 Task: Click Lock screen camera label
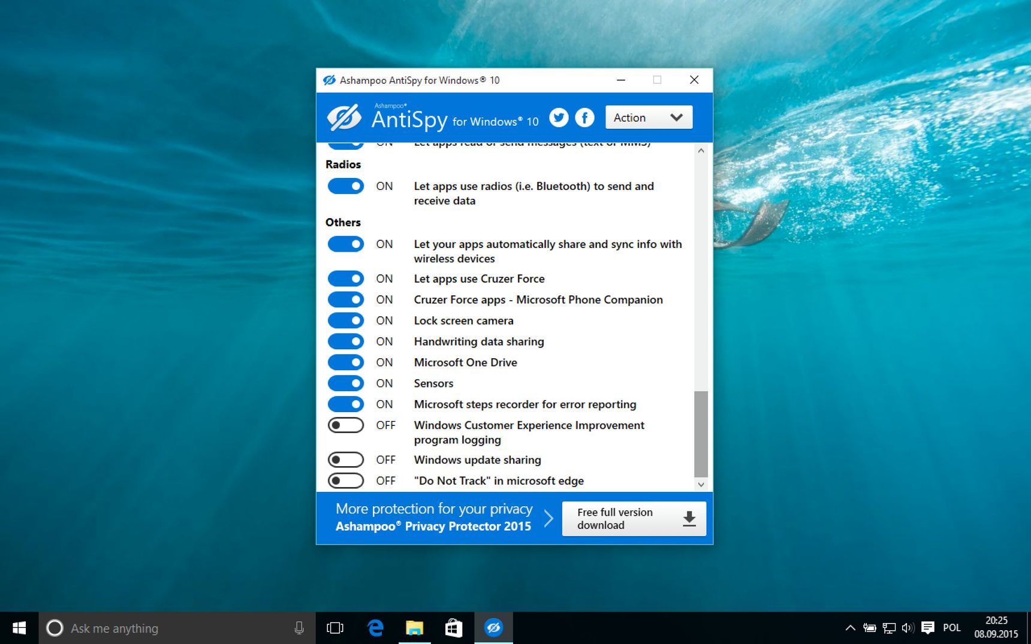(x=464, y=321)
